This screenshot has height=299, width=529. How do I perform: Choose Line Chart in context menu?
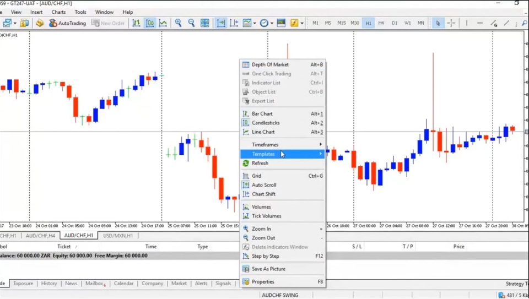[283, 132]
